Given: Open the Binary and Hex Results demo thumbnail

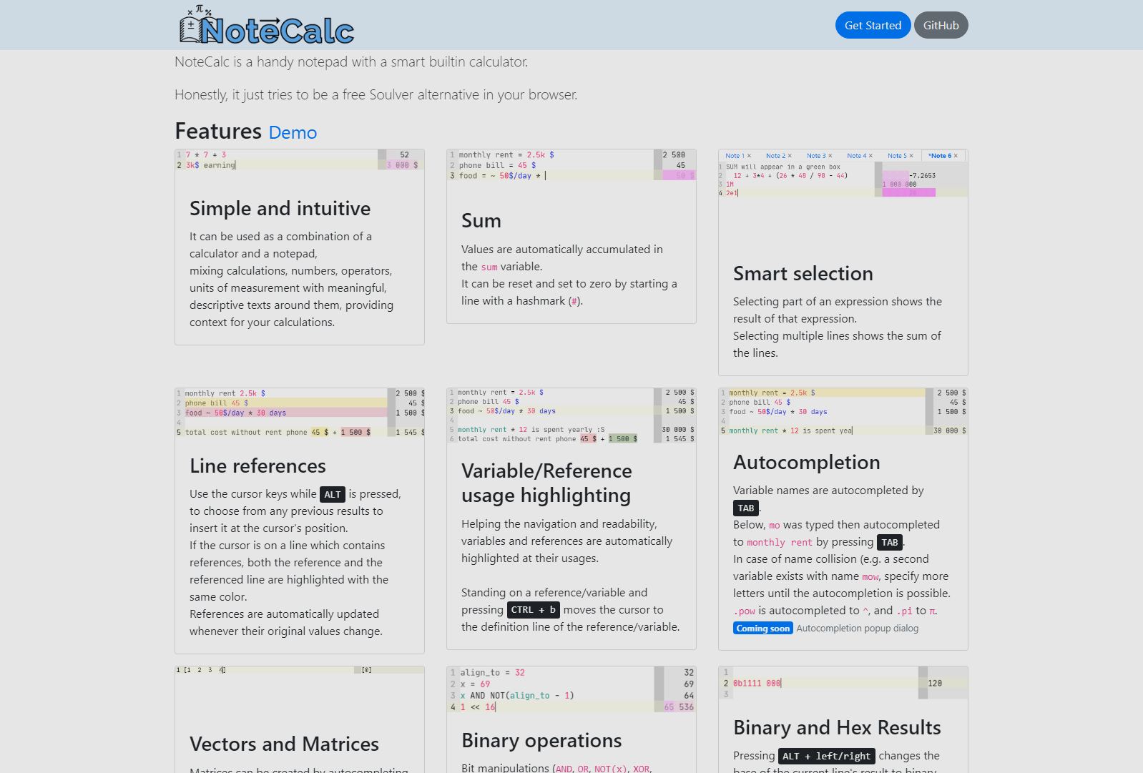Looking at the screenshot, I should (x=843, y=683).
